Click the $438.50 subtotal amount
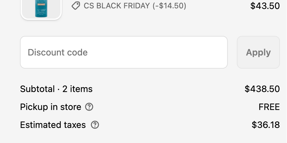The height and width of the screenshot is (143, 287). [262, 89]
